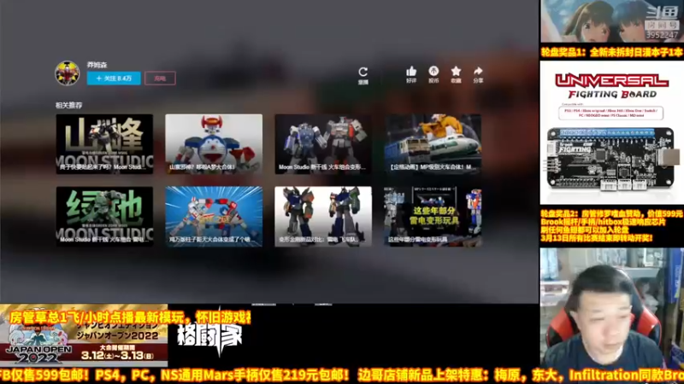Click the pink outlined charge (充电) button
This screenshot has width=684, height=384.
pyautogui.click(x=160, y=79)
